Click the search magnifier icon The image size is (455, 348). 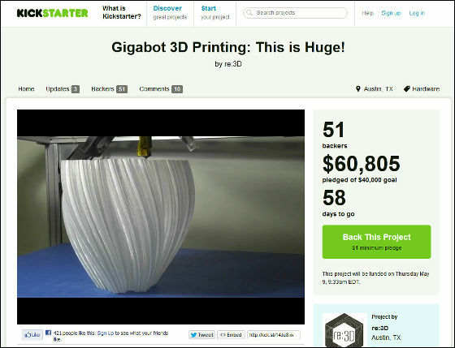click(x=249, y=13)
